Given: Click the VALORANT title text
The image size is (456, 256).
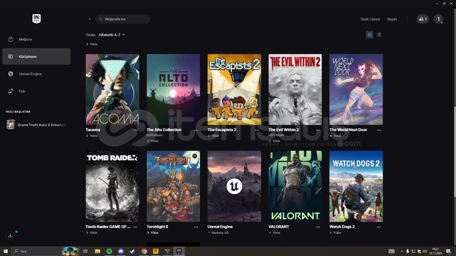Looking at the screenshot, I should [279, 227].
